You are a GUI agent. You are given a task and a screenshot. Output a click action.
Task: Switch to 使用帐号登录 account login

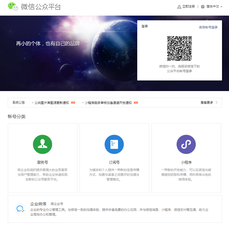pos(208,27)
